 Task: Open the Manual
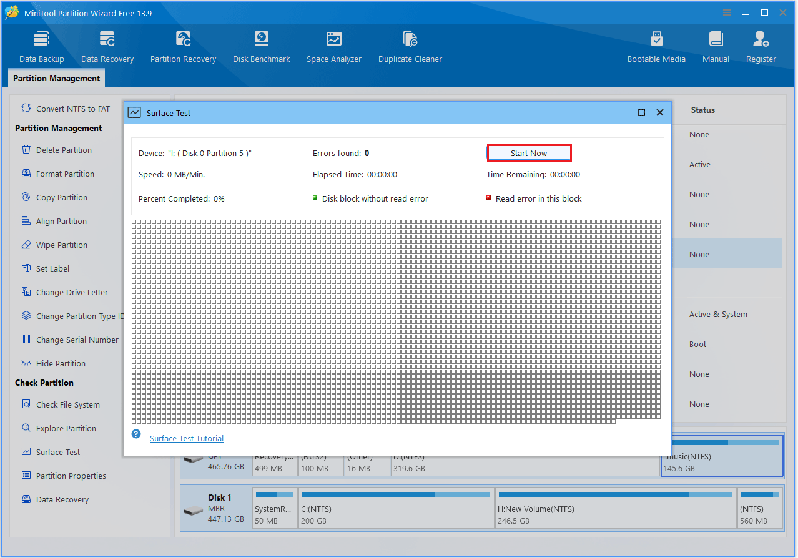point(716,47)
